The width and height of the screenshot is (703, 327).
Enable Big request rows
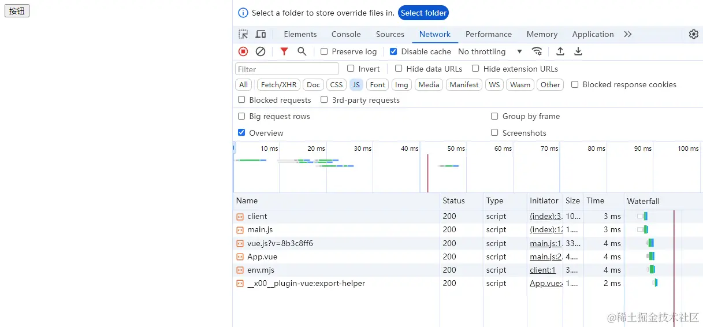241,116
